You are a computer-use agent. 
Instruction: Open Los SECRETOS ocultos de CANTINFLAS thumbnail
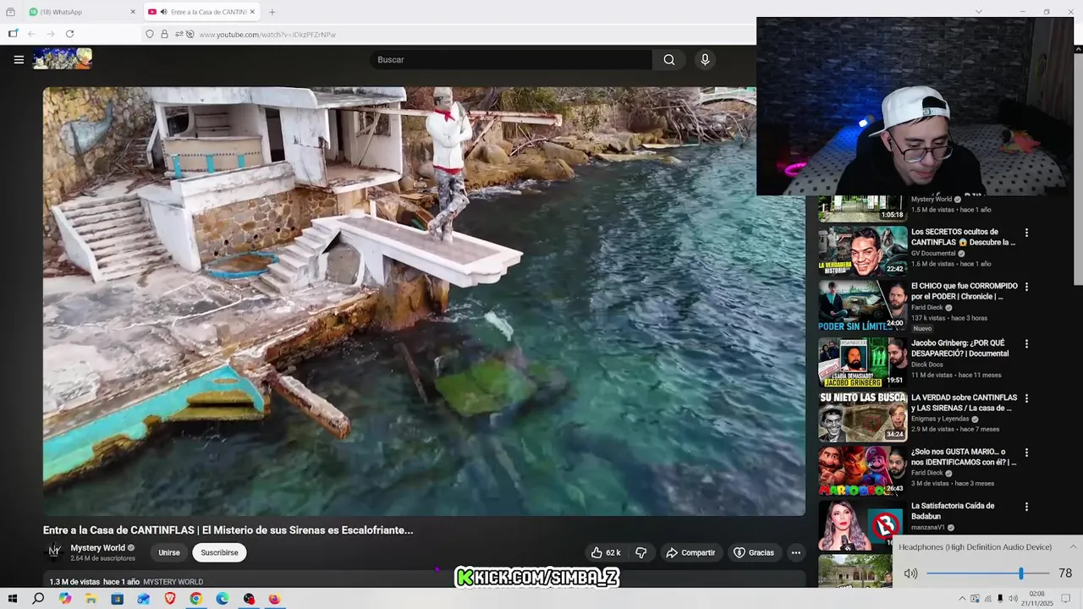(x=862, y=251)
